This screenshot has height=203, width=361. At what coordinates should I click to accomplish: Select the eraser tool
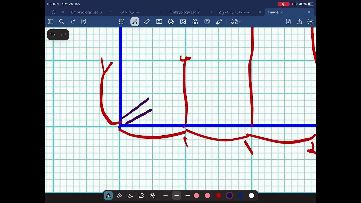[x=147, y=22]
